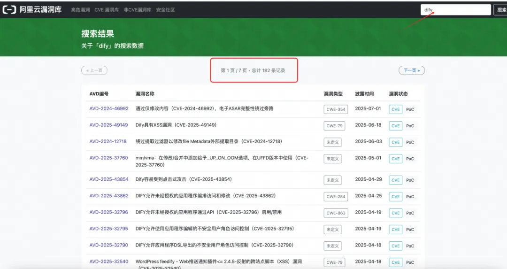Viewport: 507px width, 269px height.
Task: Open link AVD-2025-32790
Action: pyautogui.click(x=108, y=245)
